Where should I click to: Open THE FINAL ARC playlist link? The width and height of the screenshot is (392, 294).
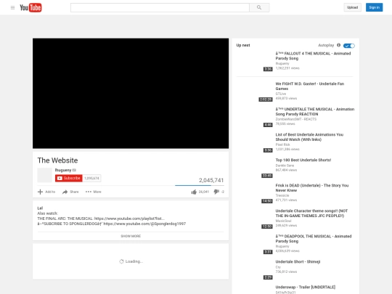point(129,219)
